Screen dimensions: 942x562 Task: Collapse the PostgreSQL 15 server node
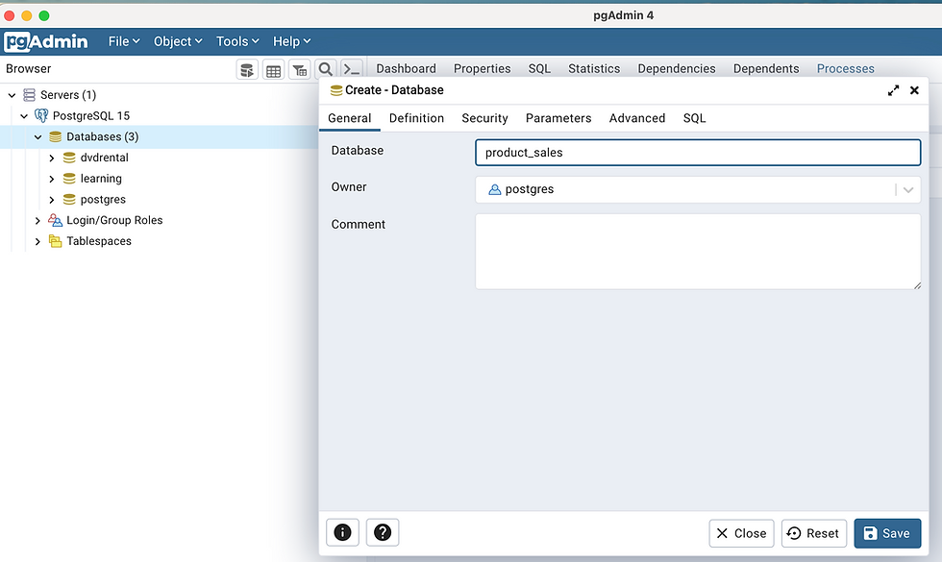click(24, 116)
